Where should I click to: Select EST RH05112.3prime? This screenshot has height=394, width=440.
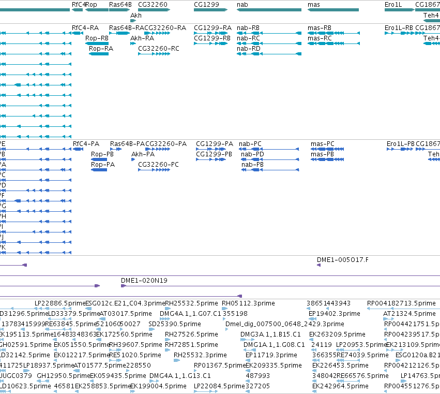point(248,303)
